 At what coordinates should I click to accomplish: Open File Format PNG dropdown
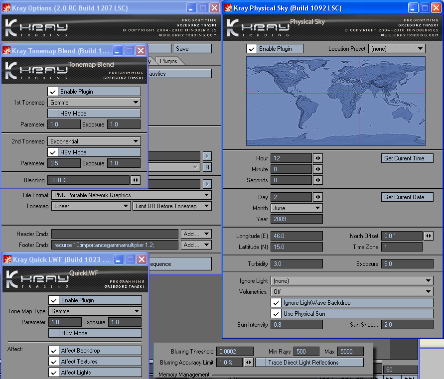pos(132,195)
